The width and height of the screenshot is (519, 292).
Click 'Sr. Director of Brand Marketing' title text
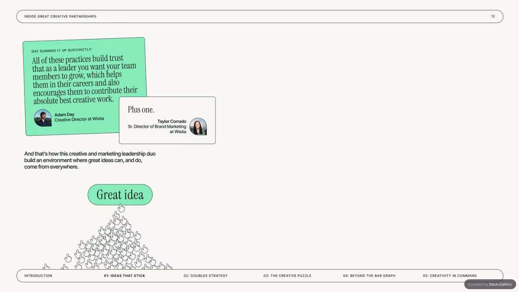[157, 127]
